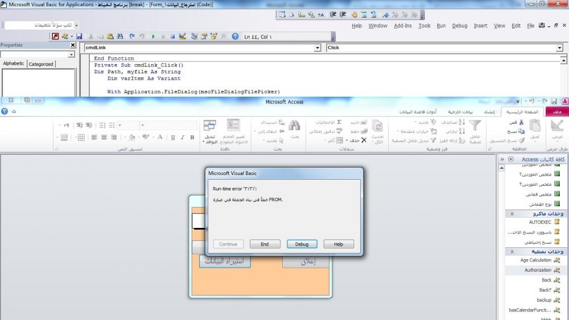Image resolution: width=569 pixels, height=320 pixels.
Task: Open the Edit menu in VBA editor
Action: [516, 26]
